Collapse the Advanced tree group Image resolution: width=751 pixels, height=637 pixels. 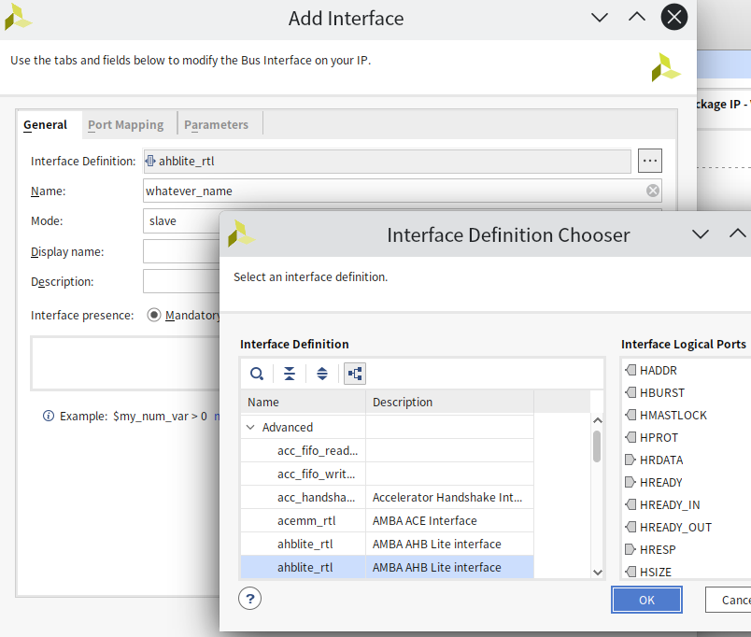250,428
